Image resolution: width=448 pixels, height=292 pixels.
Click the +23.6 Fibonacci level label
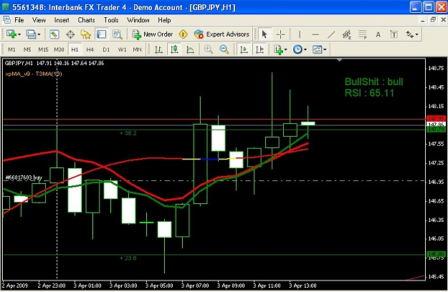pos(128,258)
